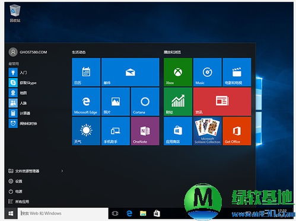Show All apps in the Start menu

click(x=18, y=201)
